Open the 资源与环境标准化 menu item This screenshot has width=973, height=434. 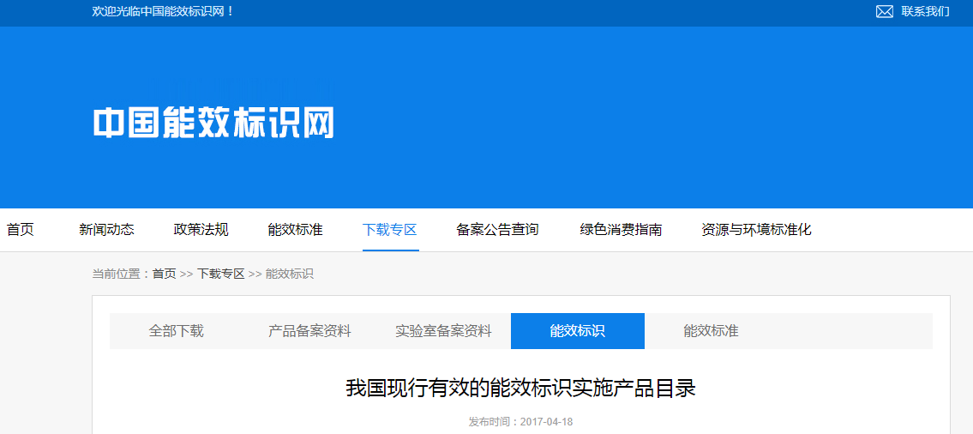click(756, 230)
